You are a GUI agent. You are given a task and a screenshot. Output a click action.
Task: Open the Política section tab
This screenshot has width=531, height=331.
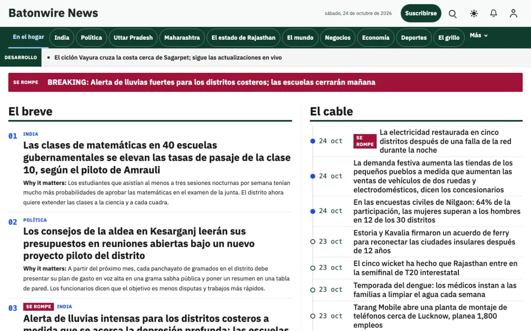[92, 38]
